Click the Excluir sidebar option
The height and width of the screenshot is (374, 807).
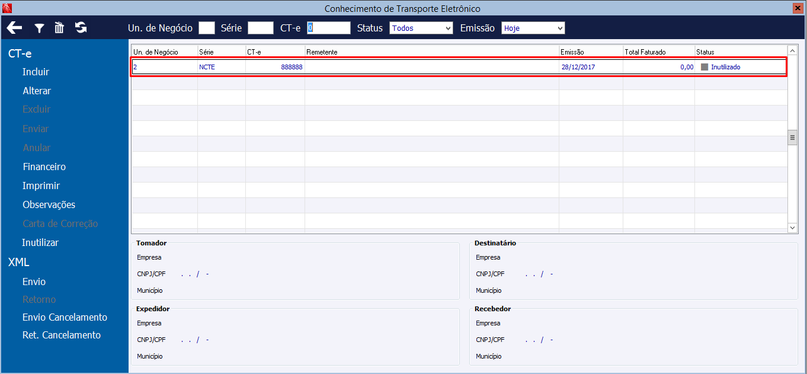[x=36, y=109]
